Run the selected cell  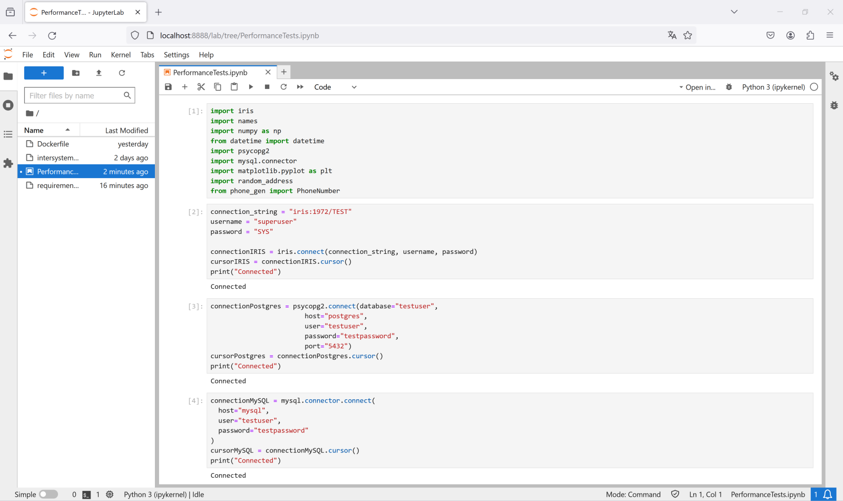(x=251, y=87)
